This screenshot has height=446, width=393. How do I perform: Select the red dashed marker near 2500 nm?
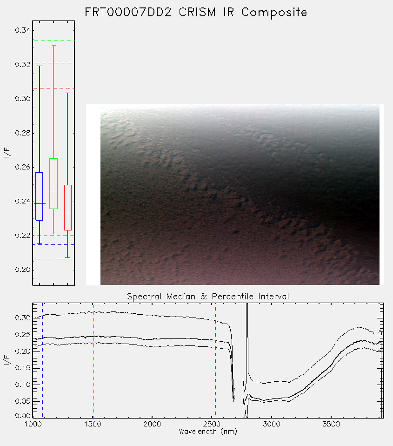coord(215,360)
